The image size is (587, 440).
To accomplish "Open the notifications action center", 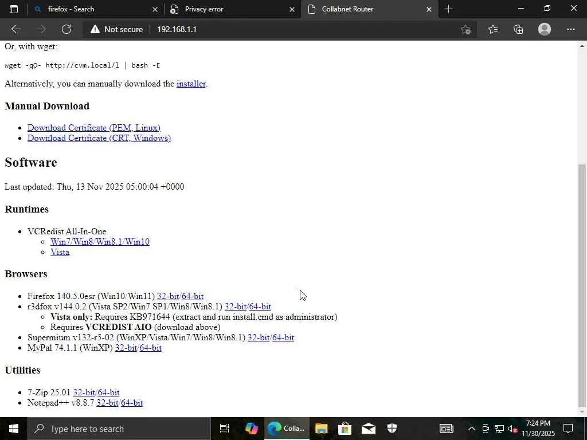I will pyautogui.click(x=568, y=429).
